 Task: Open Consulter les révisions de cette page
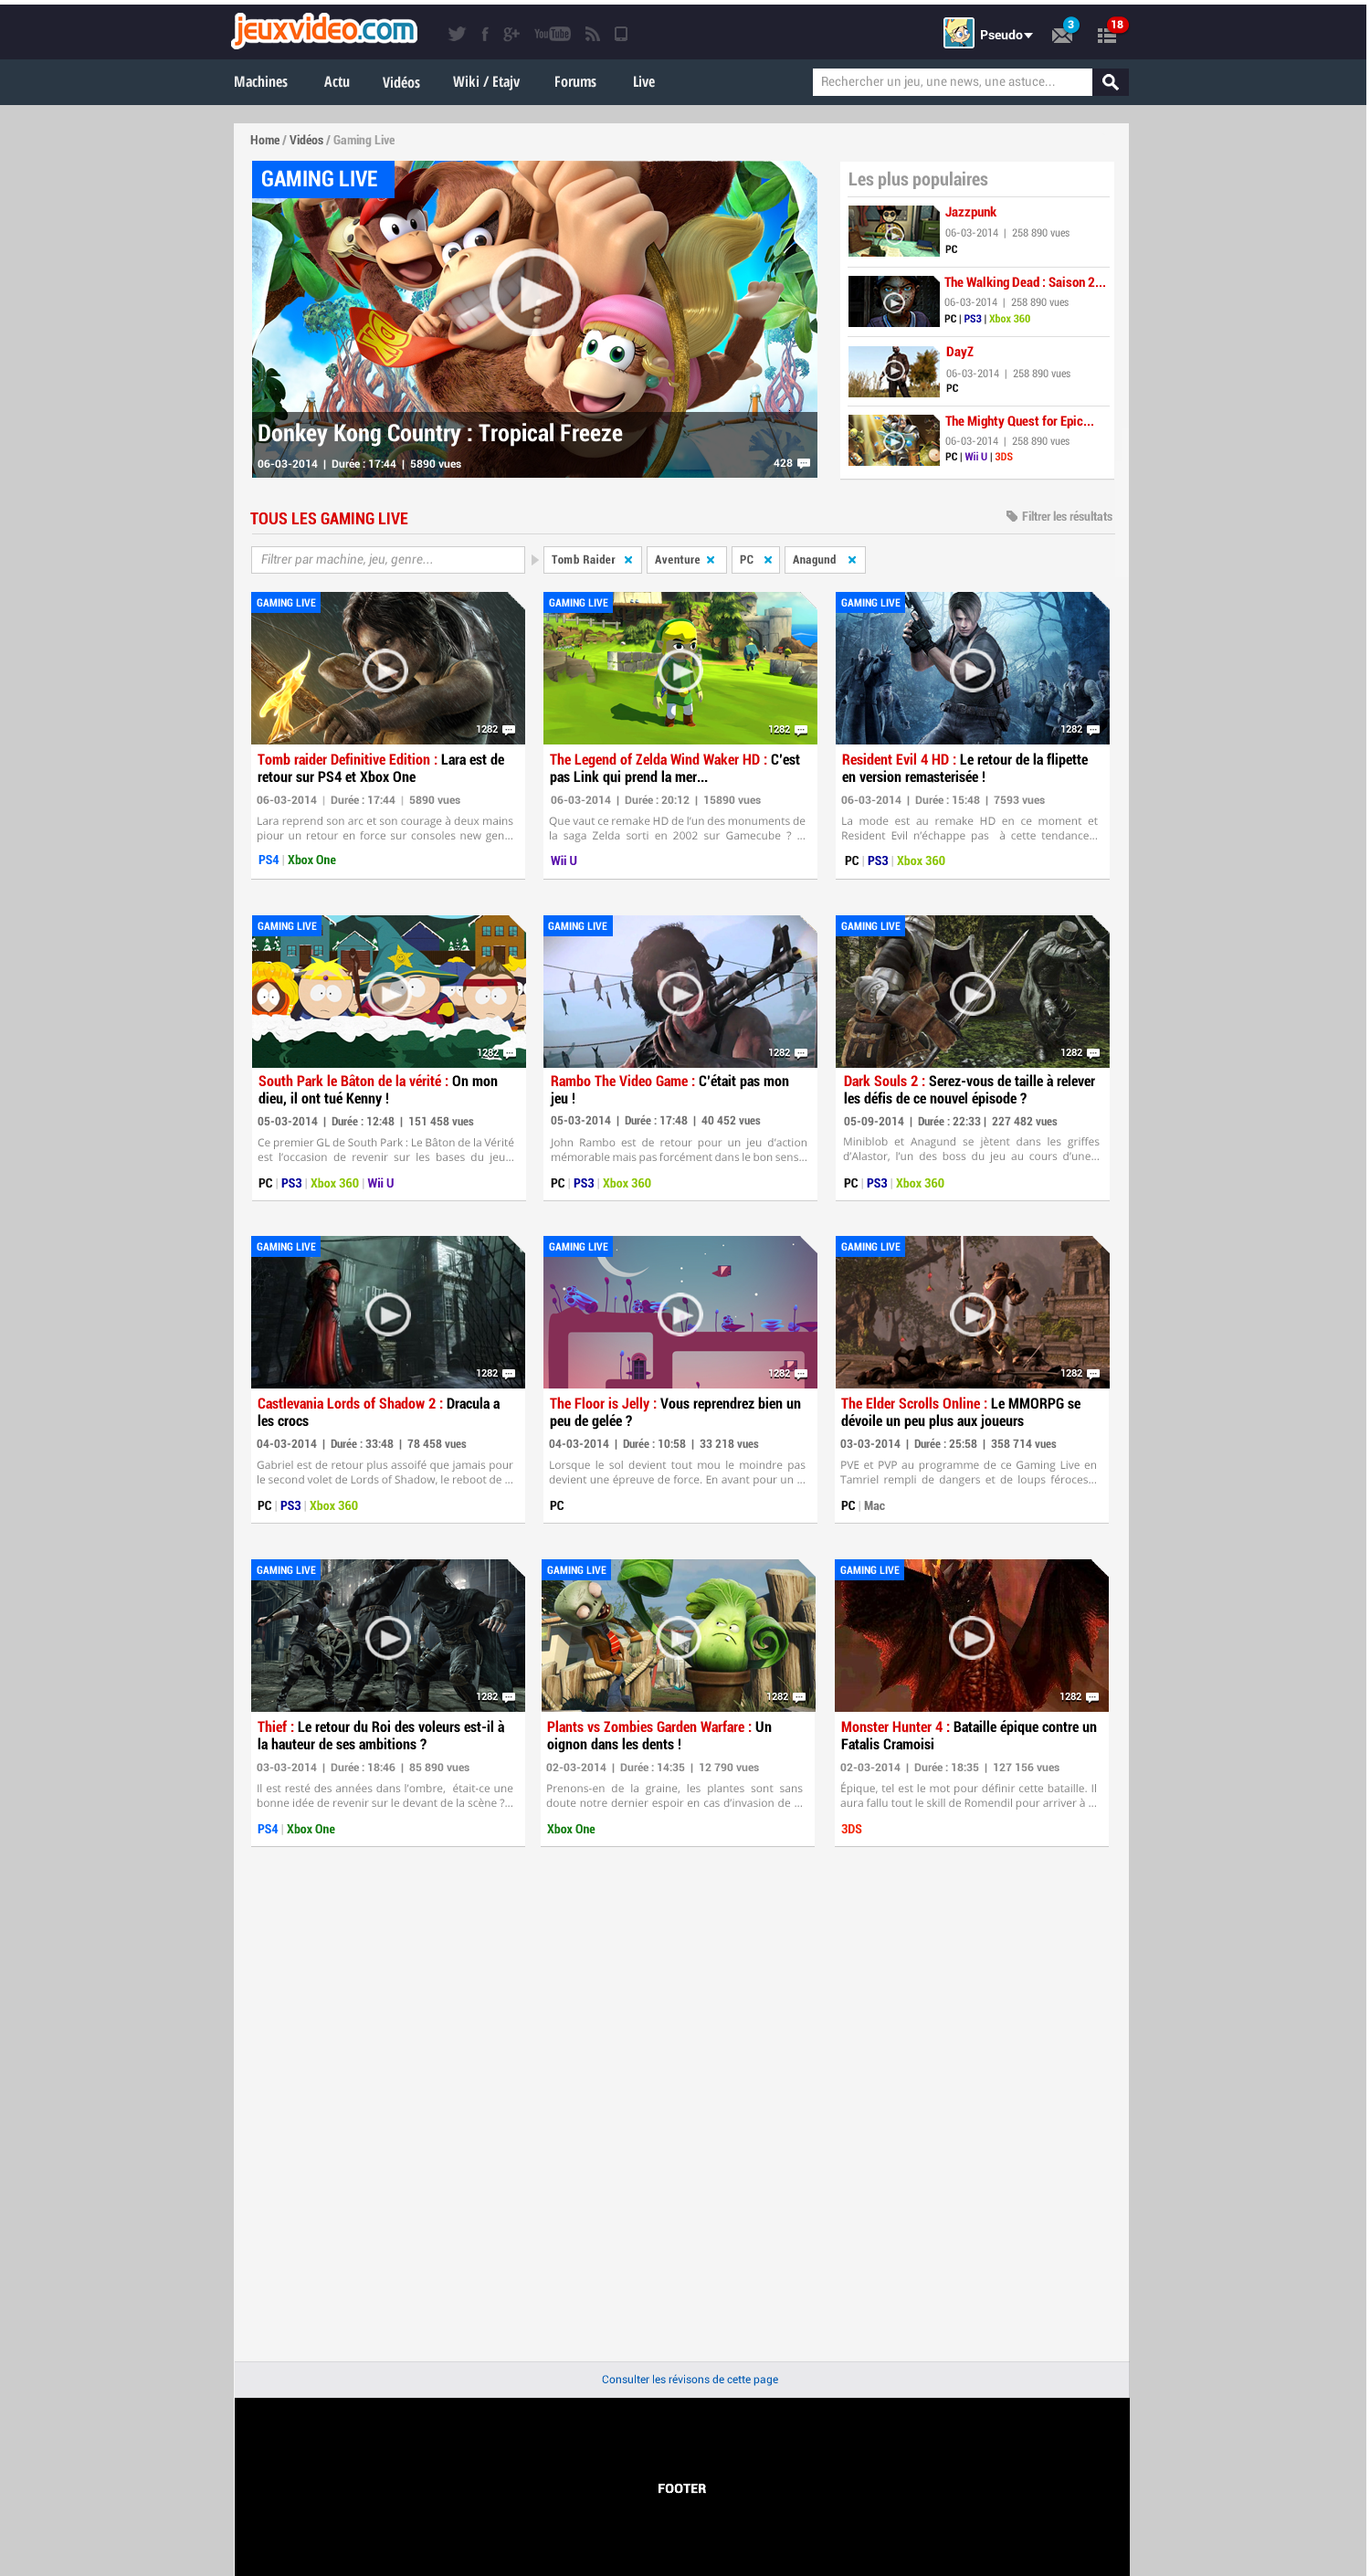689,2380
